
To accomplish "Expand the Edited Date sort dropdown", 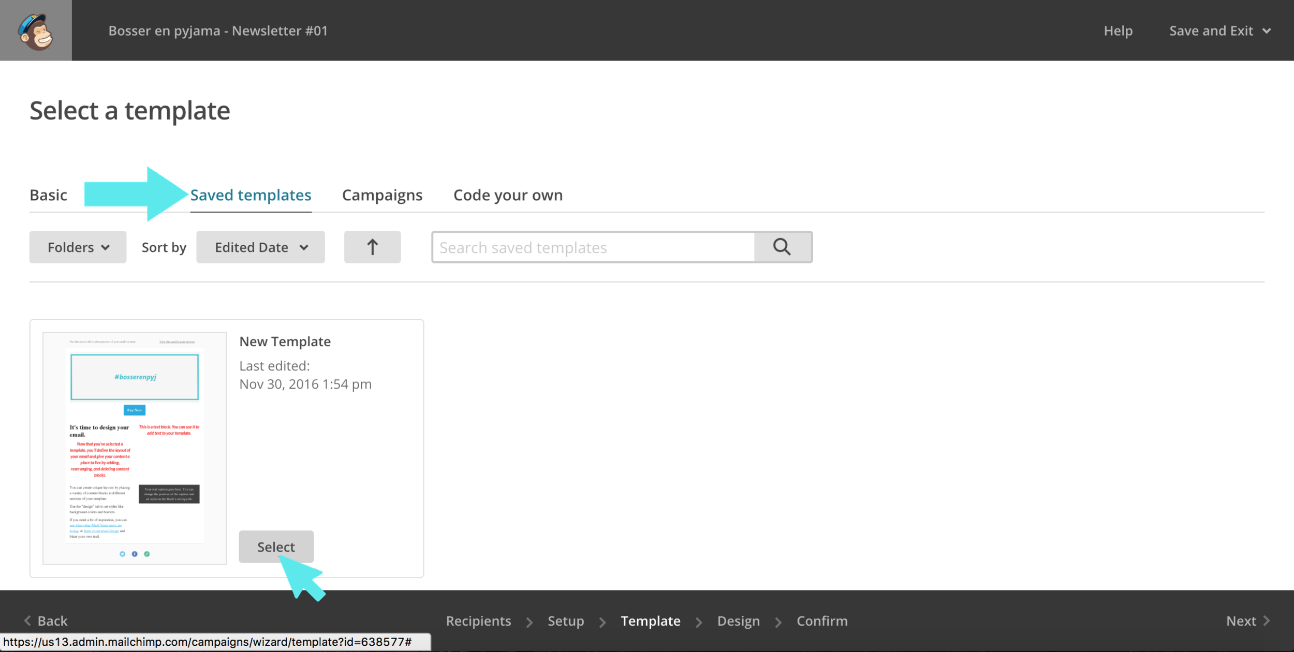I will [260, 247].
